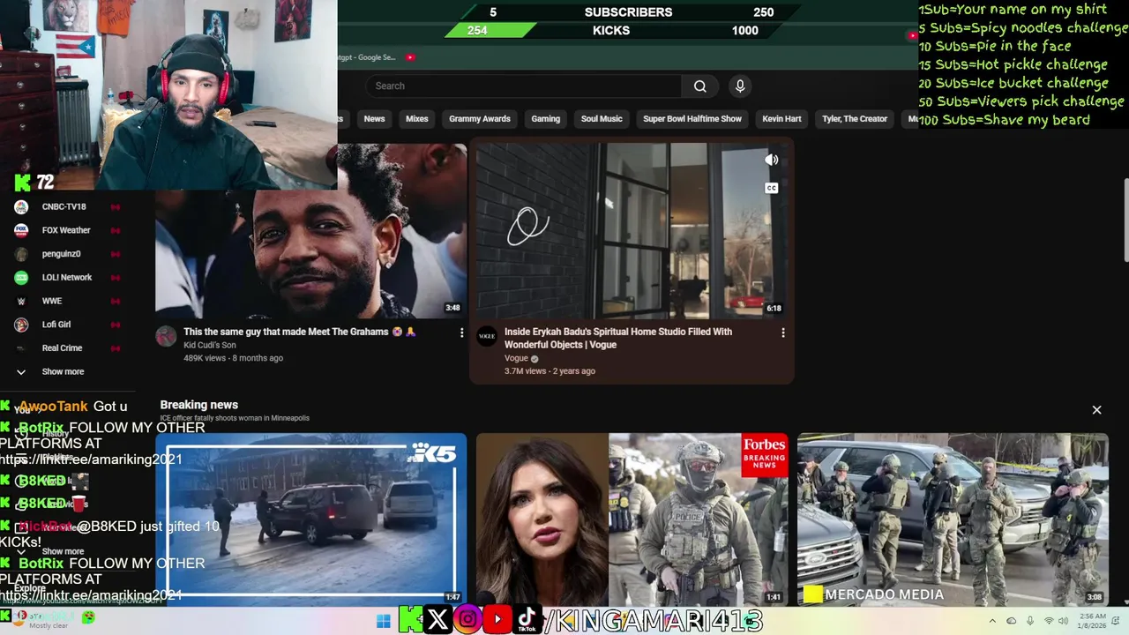Open Meet The Grahams video thumbnail
Viewport: 1129px width, 635px height.
click(311, 230)
